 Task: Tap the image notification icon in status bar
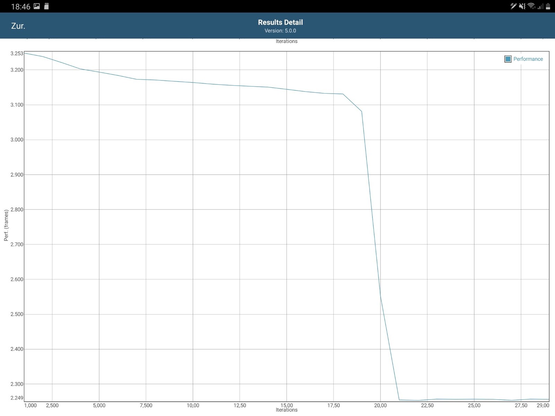point(37,6)
